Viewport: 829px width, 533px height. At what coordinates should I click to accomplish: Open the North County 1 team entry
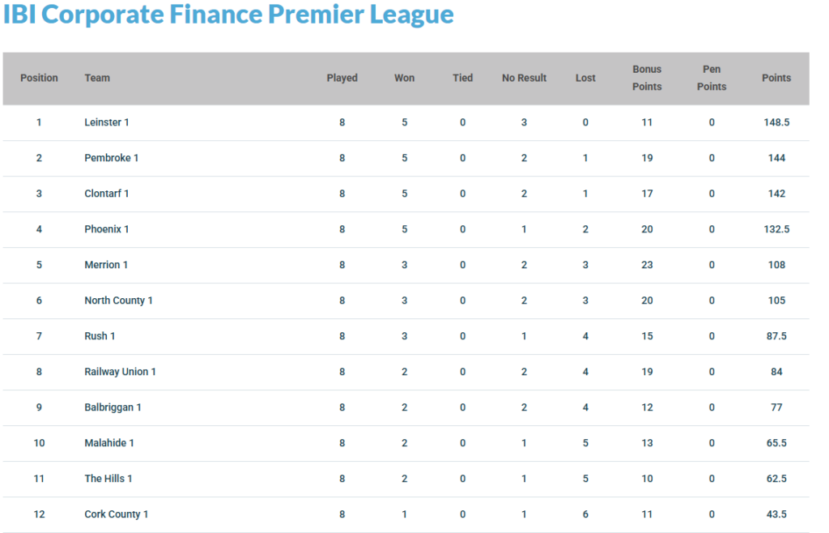(x=118, y=301)
